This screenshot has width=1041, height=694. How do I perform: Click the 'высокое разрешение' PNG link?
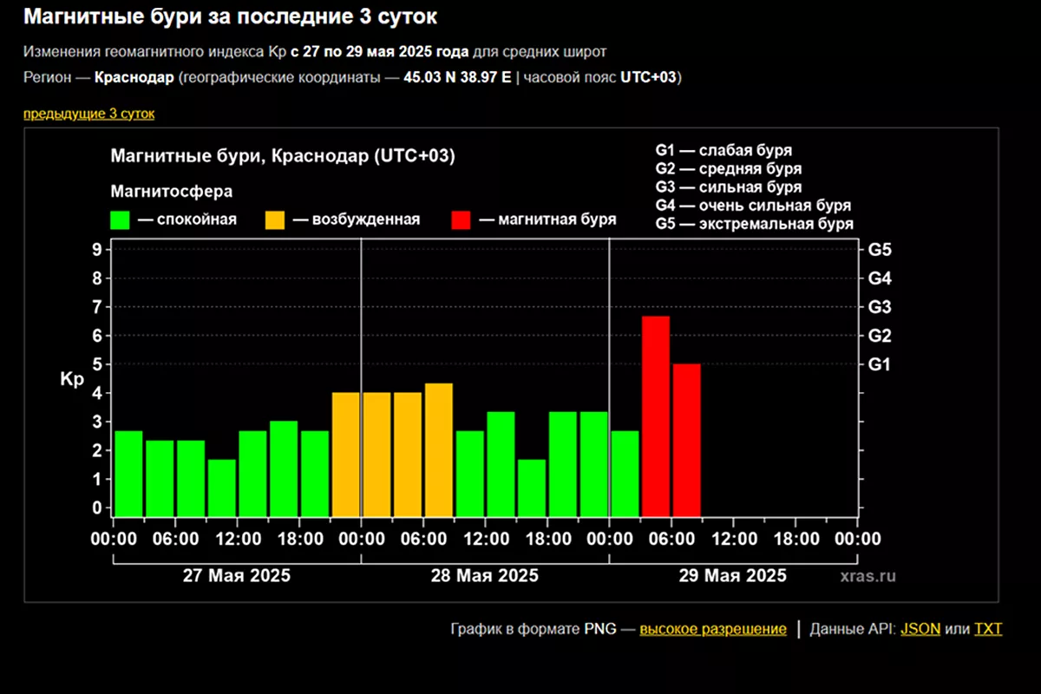713,629
